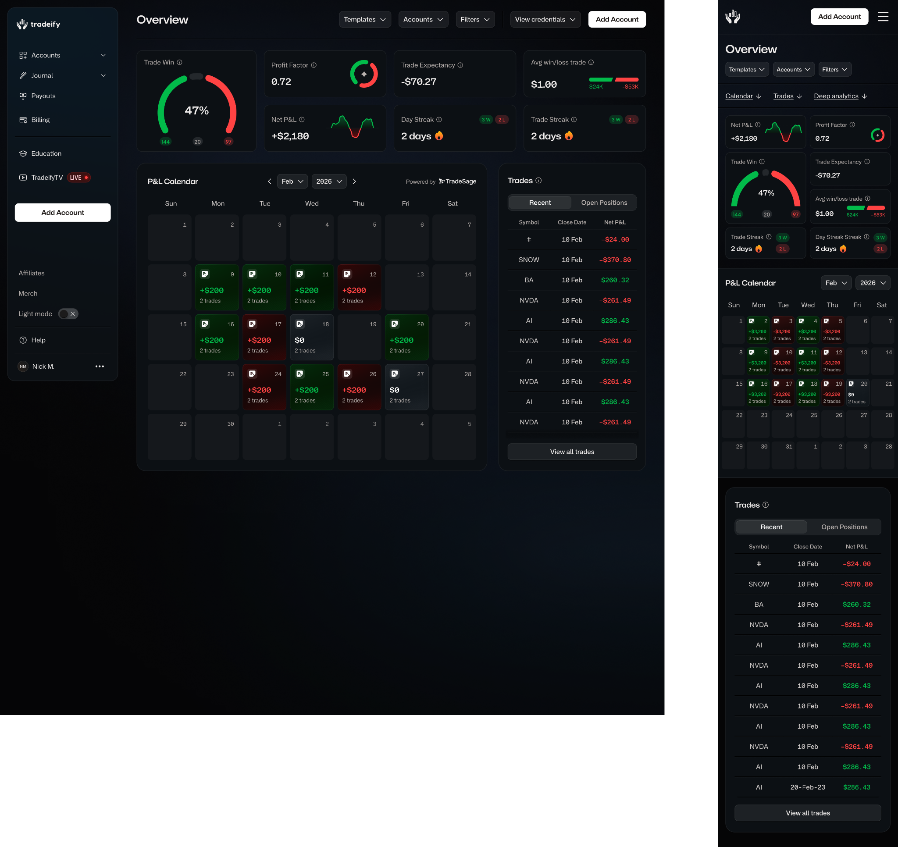Click the tradeify logo in the sidebar
This screenshot has width=898, height=847.
point(39,24)
